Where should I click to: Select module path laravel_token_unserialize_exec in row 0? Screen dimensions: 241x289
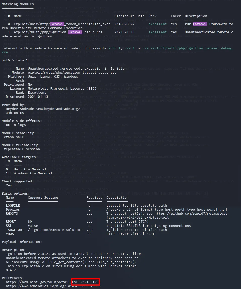point(62,24)
